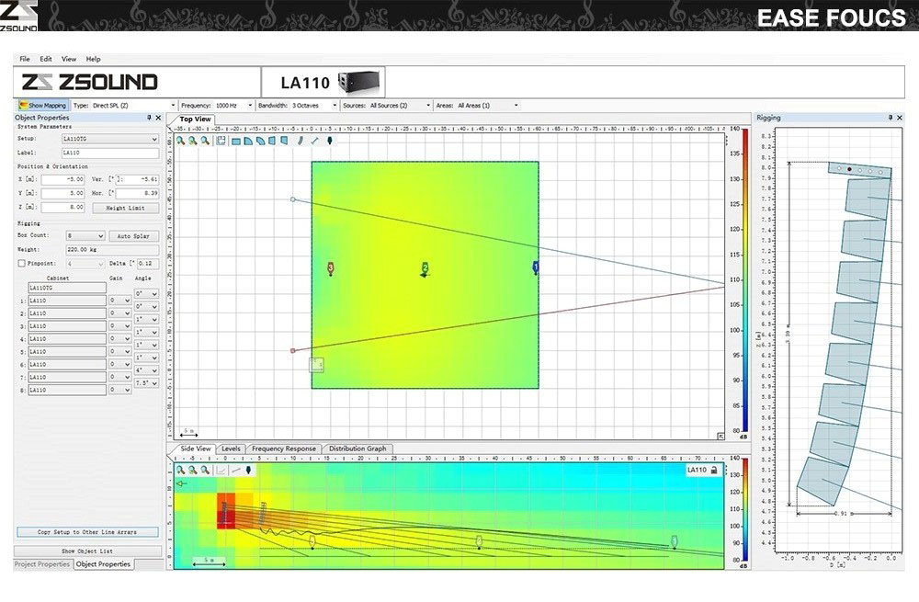Pin the Object Properties panel
This screenshot has height=602, width=919.
click(149, 118)
